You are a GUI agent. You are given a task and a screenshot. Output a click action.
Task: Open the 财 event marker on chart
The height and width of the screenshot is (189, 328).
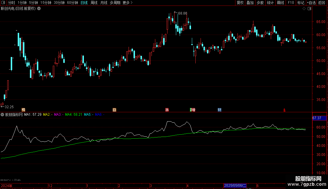(219, 110)
